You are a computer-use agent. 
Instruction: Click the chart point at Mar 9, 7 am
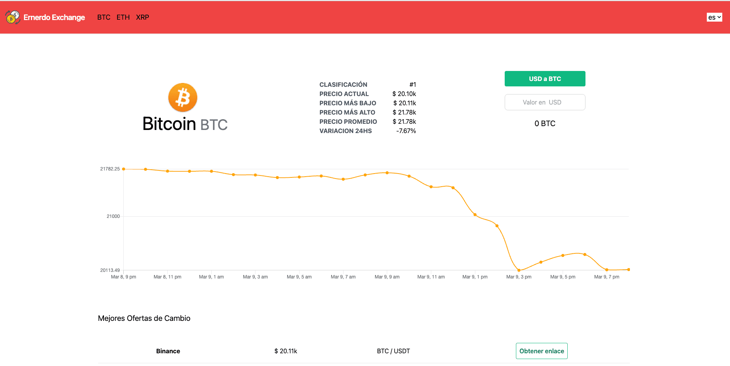(343, 179)
